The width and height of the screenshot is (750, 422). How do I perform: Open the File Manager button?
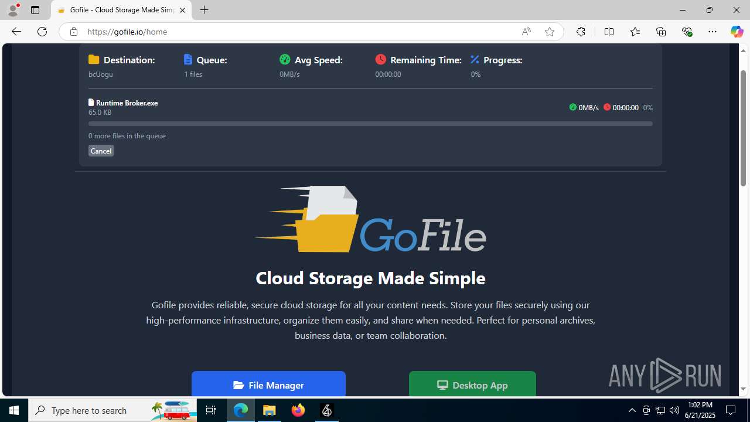pos(268,384)
